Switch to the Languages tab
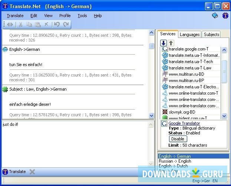231x186 pixels. tap(190, 35)
